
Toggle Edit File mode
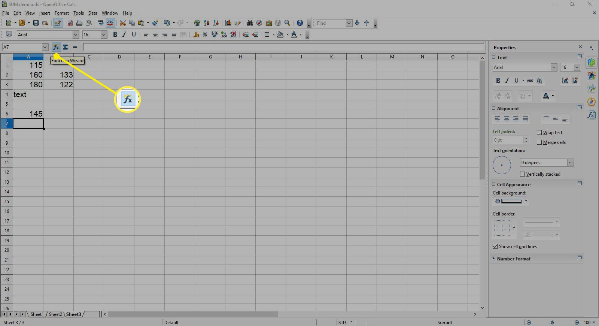57,23
